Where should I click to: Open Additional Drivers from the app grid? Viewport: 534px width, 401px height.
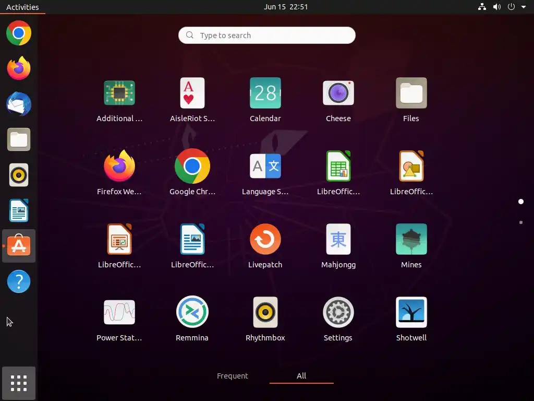(119, 93)
